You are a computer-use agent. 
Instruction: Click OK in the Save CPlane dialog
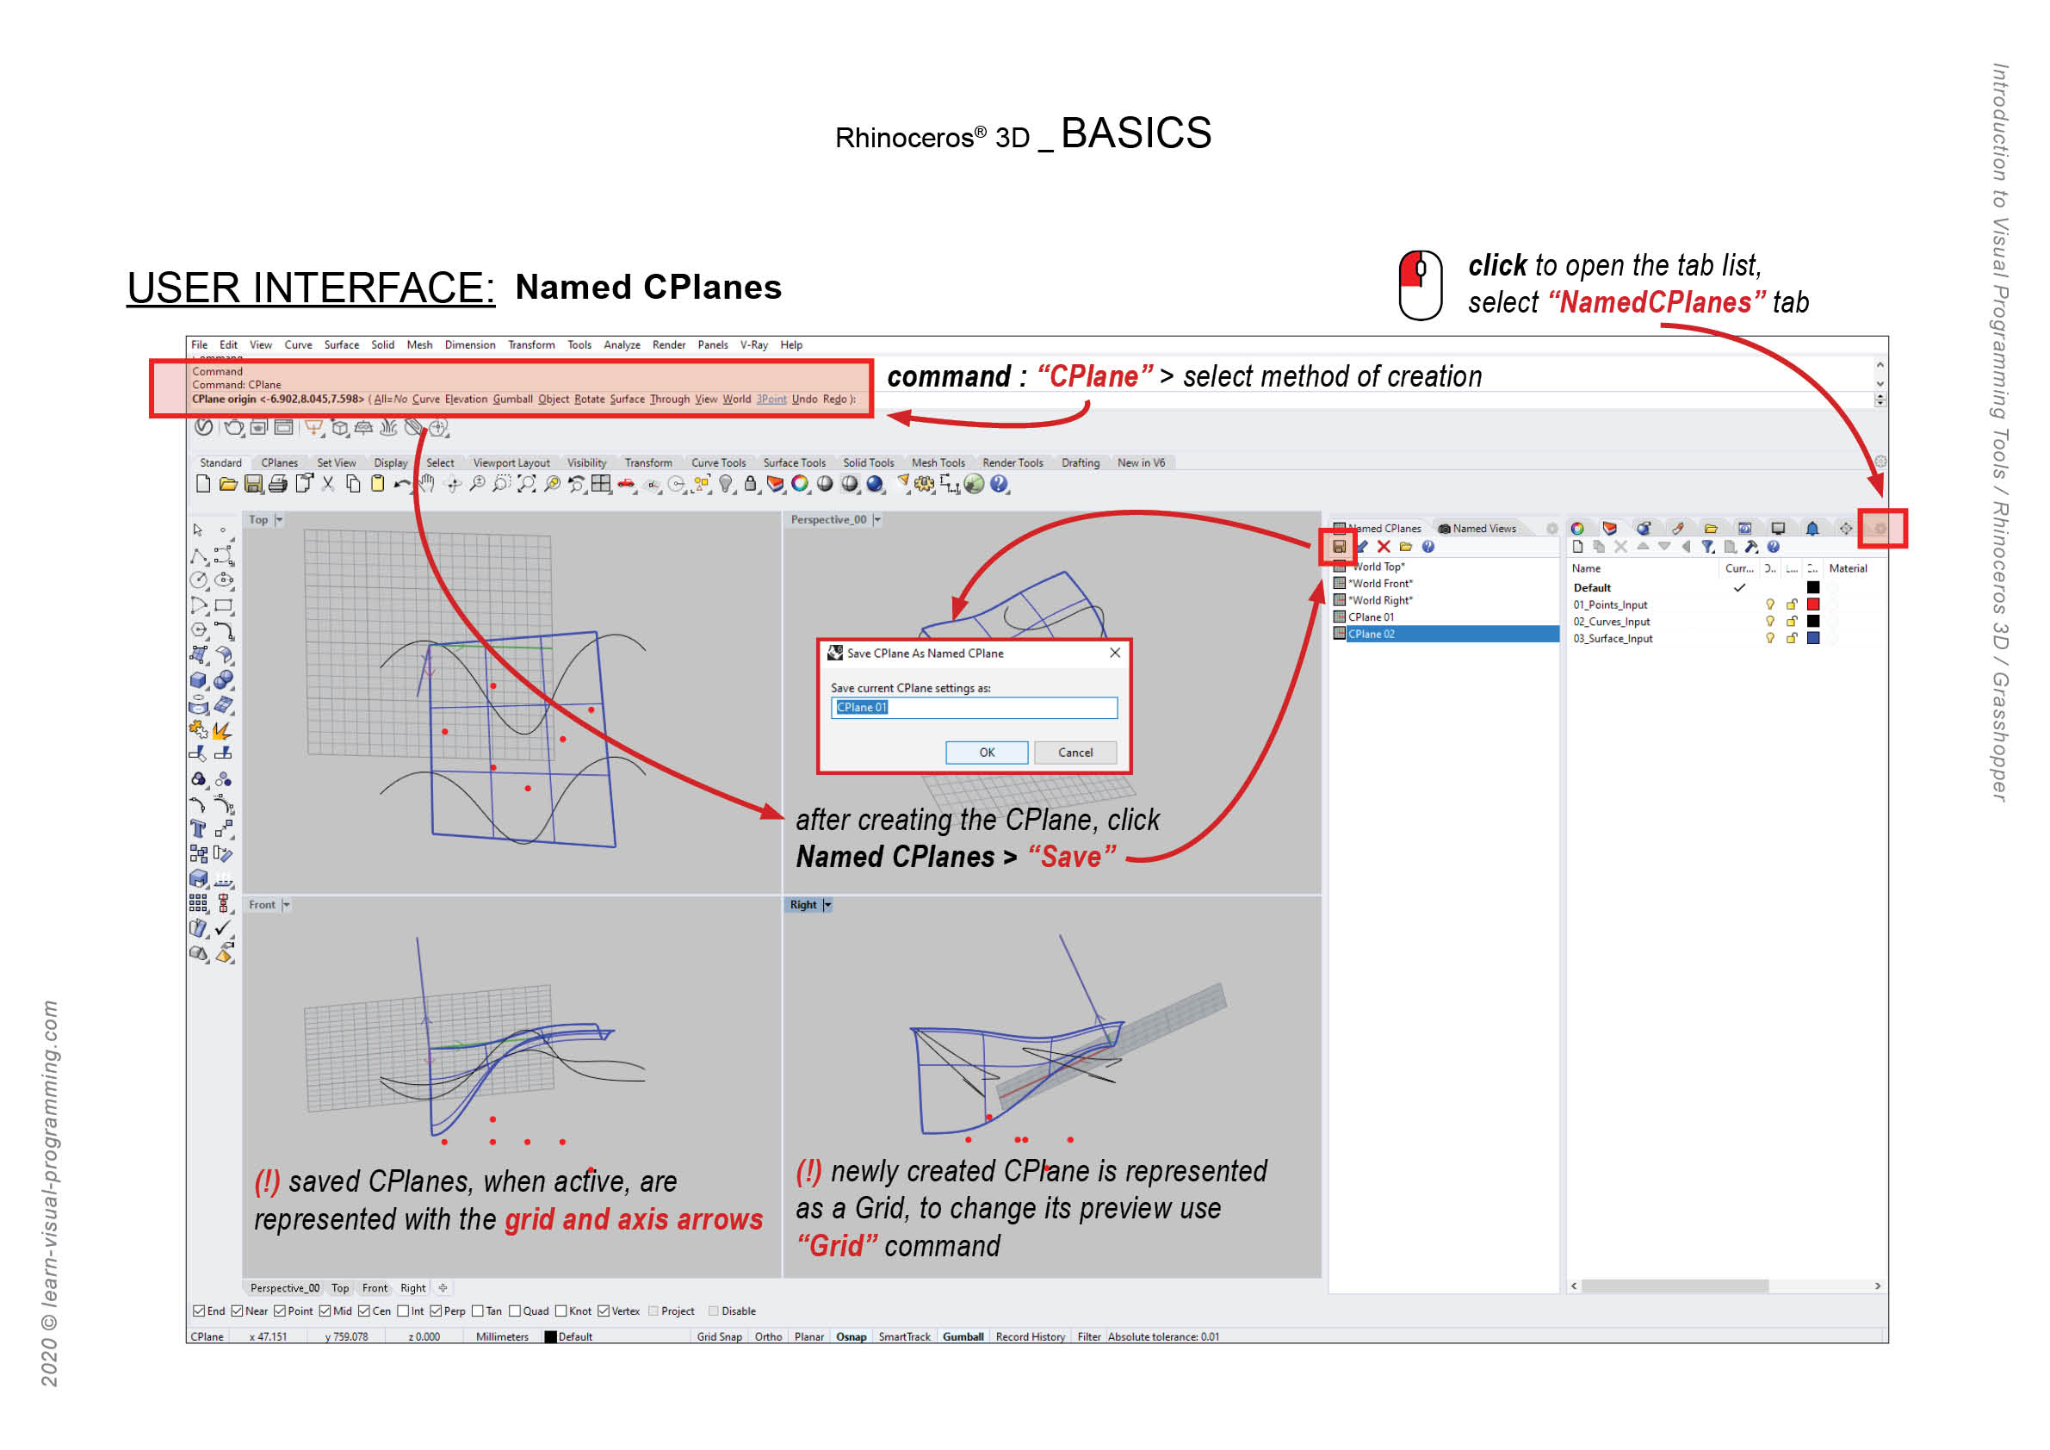coord(987,752)
